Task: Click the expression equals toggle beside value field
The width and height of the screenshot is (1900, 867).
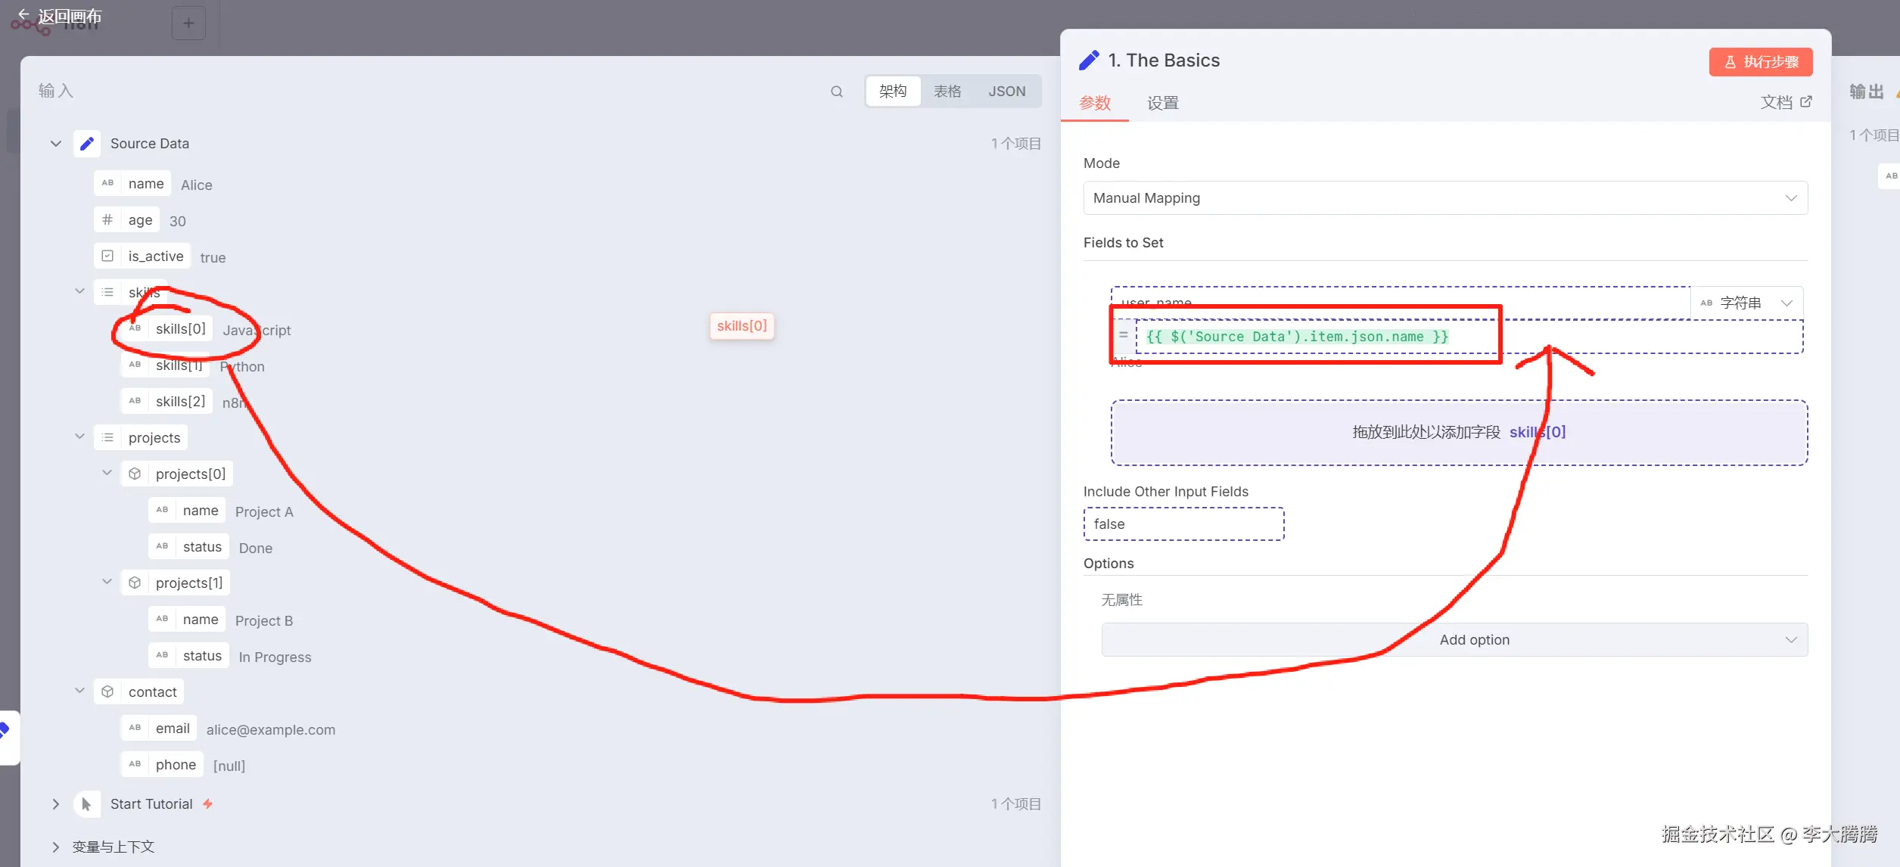Action: [x=1124, y=335]
